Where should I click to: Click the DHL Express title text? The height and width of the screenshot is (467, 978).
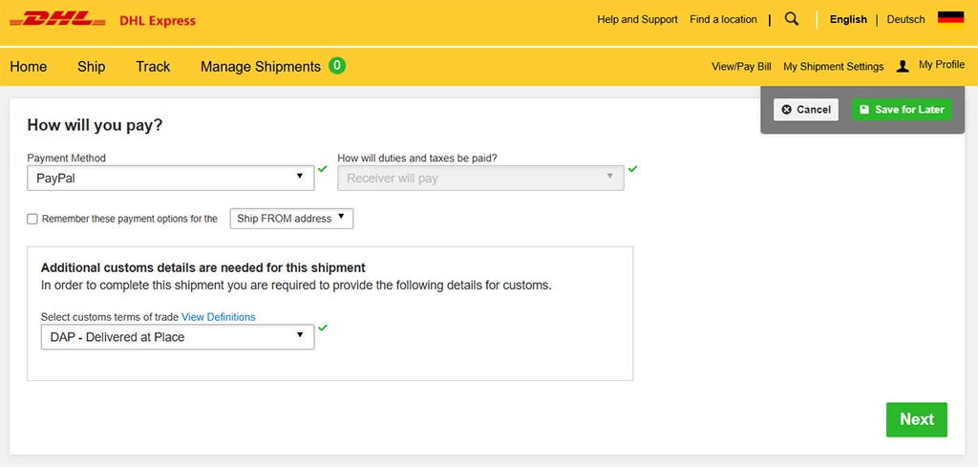[158, 21]
